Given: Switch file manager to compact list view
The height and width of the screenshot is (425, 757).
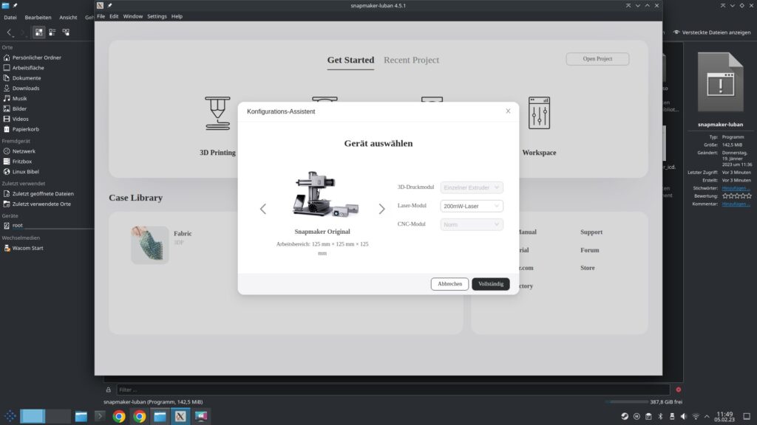Looking at the screenshot, I should tap(52, 32).
